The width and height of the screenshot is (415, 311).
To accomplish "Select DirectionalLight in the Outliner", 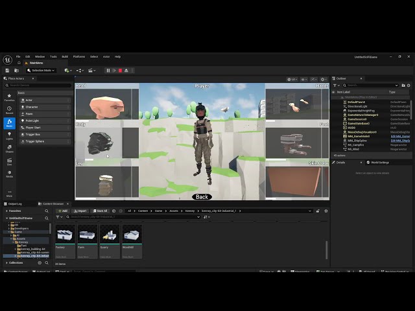I will (x=357, y=106).
